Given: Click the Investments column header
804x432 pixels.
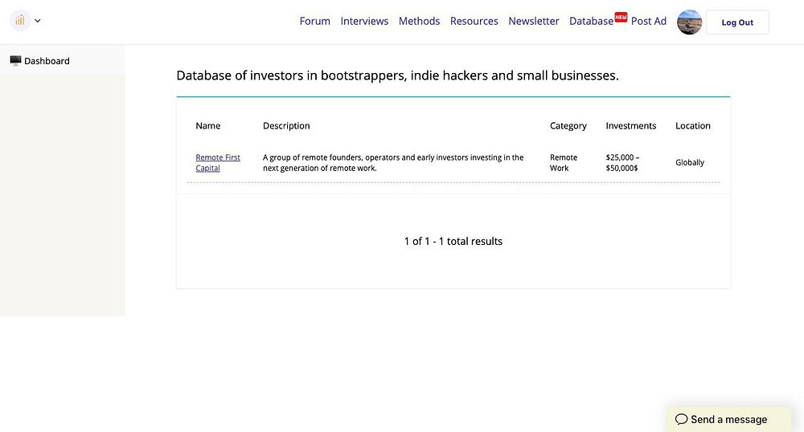Looking at the screenshot, I should pyautogui.click(x=630, y=126).
